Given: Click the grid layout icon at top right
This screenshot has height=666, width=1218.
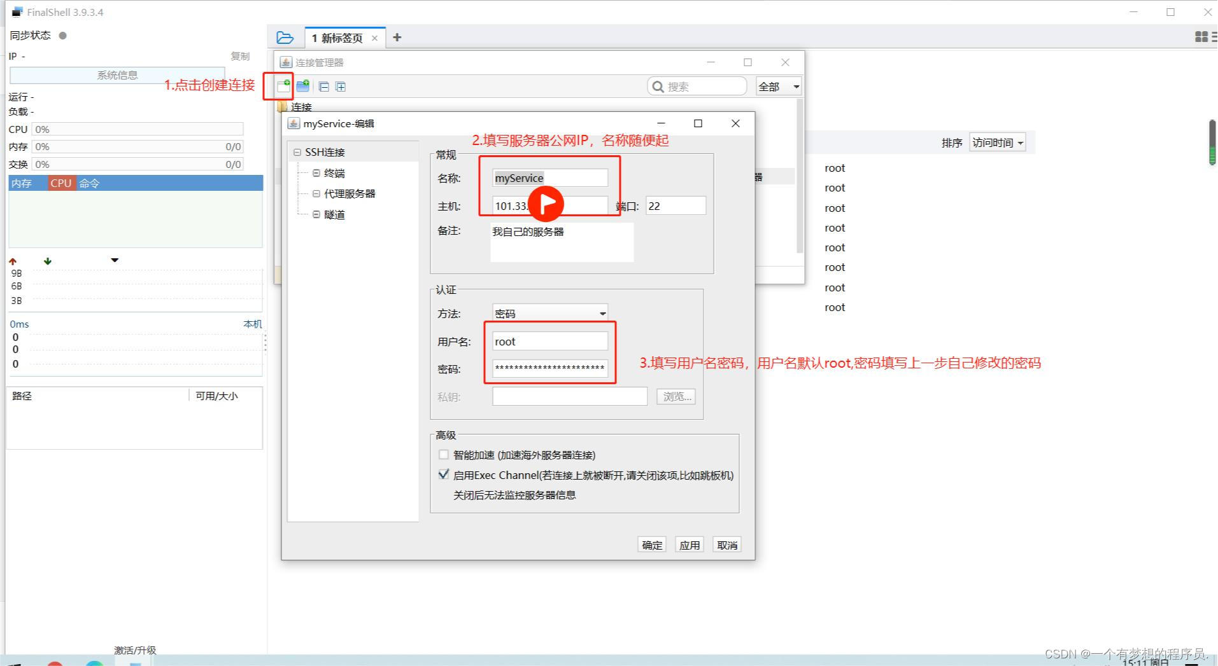Looking at the screenshot, I should point(1201,37).
